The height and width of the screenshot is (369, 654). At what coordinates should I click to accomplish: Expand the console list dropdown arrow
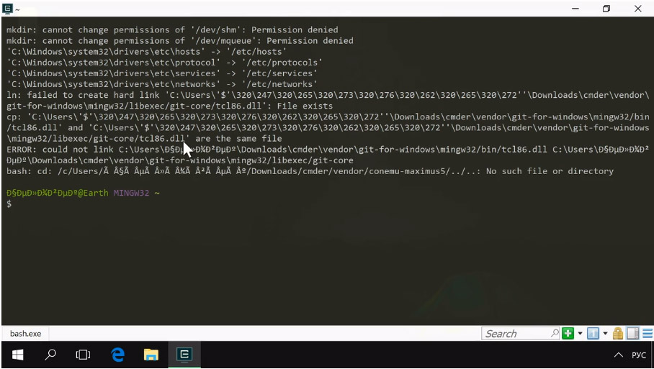[605, 334]
